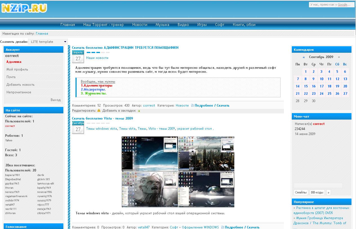This screenshot has width=356, height=229.
Task: Click the first post's rating bar
Action: (98, 52)
